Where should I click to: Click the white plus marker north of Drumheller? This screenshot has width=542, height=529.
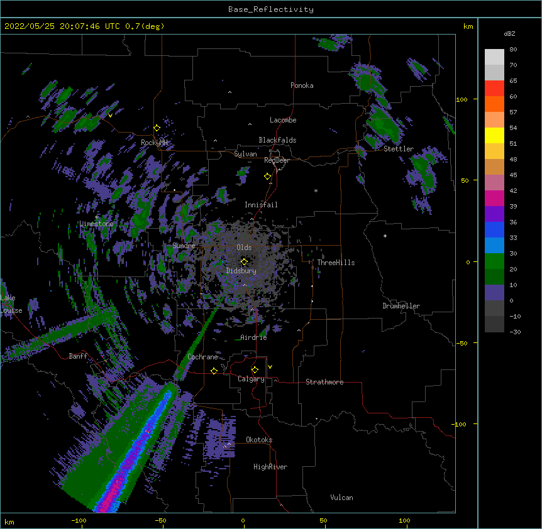pos(385,236)
